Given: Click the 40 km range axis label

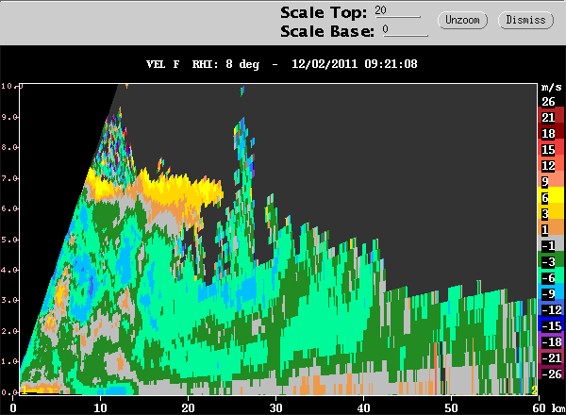Looking at the screenshot, I should [x=363, y=407].
